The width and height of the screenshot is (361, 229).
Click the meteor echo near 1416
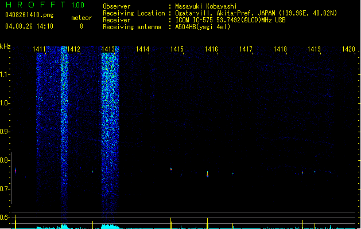tap(207, 174)
